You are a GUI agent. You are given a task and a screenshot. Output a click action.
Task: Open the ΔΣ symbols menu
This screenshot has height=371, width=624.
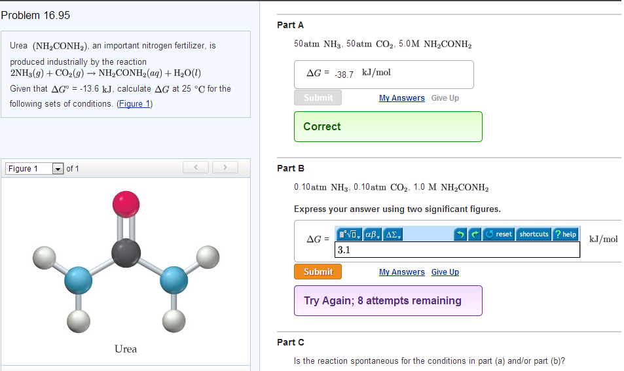click(x=394, y=234)
